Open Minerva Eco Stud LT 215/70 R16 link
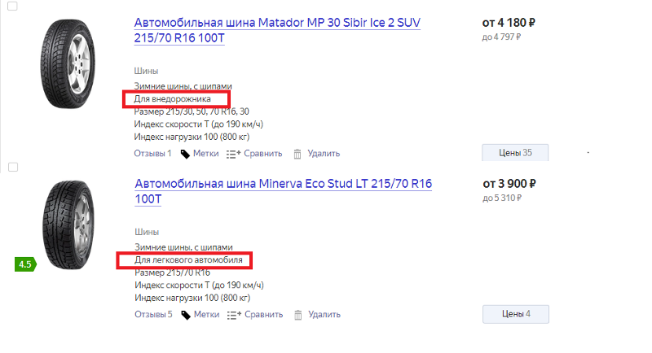 283,191
